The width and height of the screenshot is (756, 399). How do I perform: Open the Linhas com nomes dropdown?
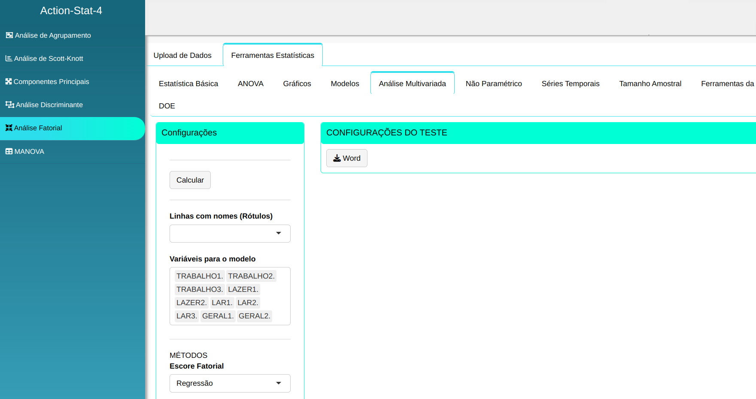click(230, 234)
